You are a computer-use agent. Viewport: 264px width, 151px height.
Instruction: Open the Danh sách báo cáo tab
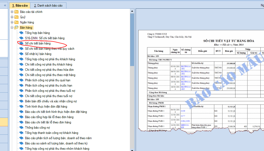point(48,6)
